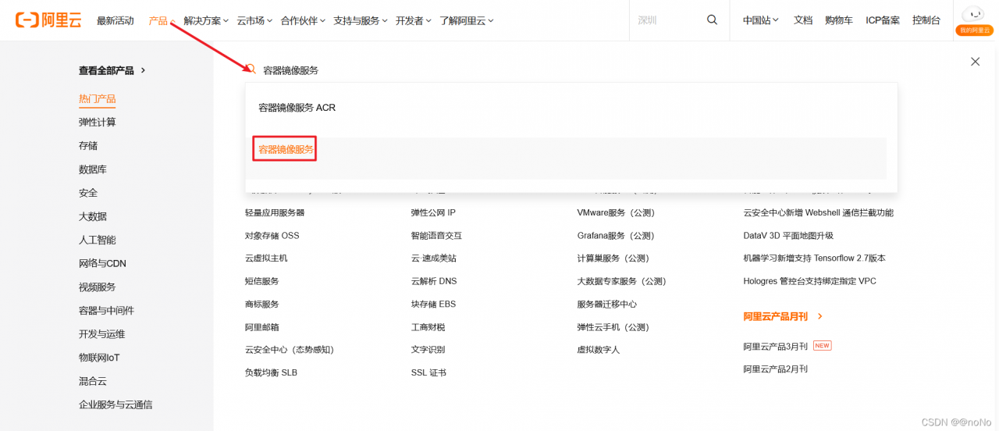The height and width of the screenshot is (431, 999).
Task: Select 安全 category
Action: pyautogui.click(x=88, y=192)
